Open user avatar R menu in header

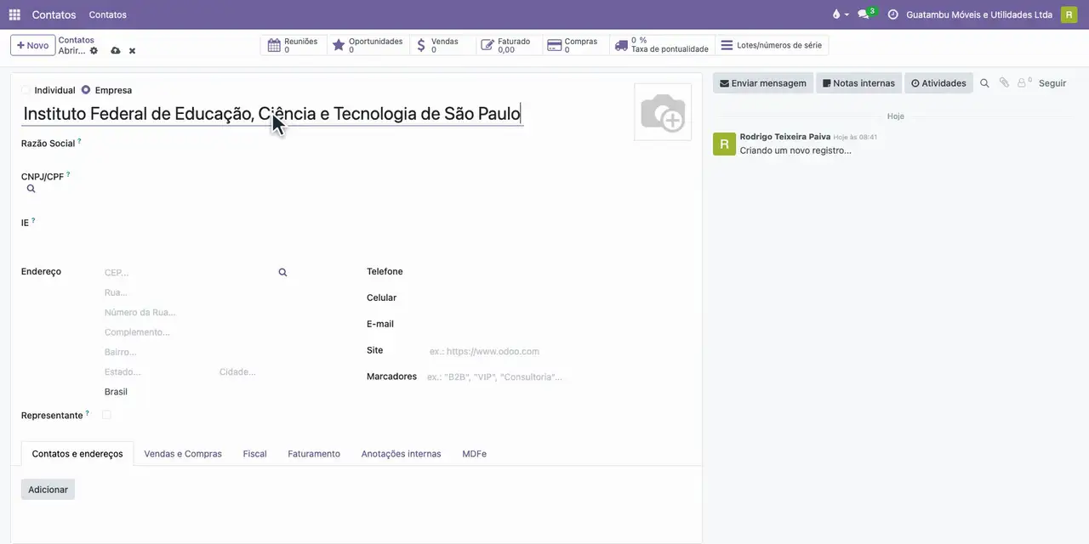pos(1069,14)
